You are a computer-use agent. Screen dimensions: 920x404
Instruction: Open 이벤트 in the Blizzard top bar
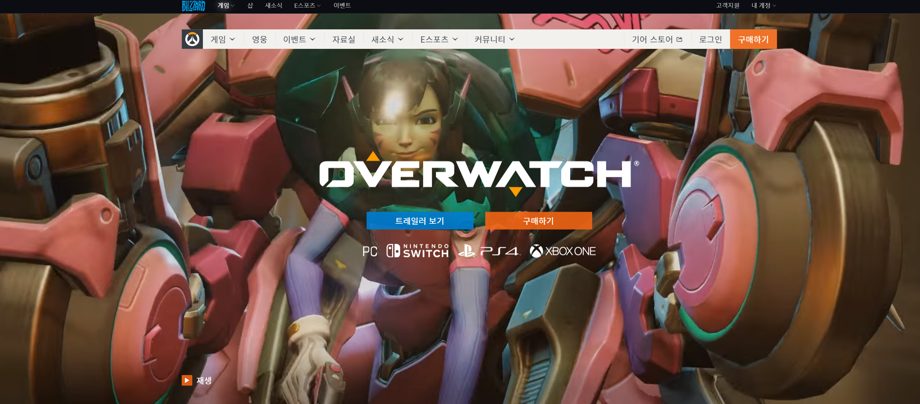(x=342, y=5)
